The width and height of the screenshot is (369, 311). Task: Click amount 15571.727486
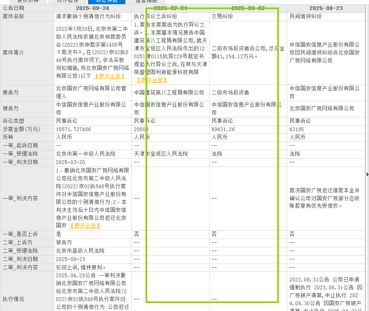[x=73, y=129]
